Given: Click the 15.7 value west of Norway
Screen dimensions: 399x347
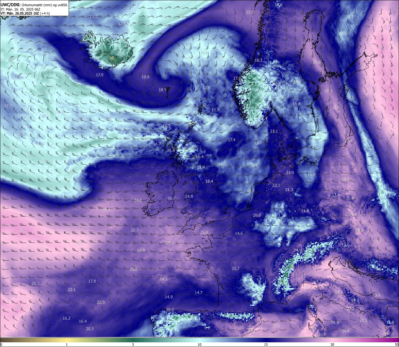Looking at the screenshot, I should coord(215,110).
